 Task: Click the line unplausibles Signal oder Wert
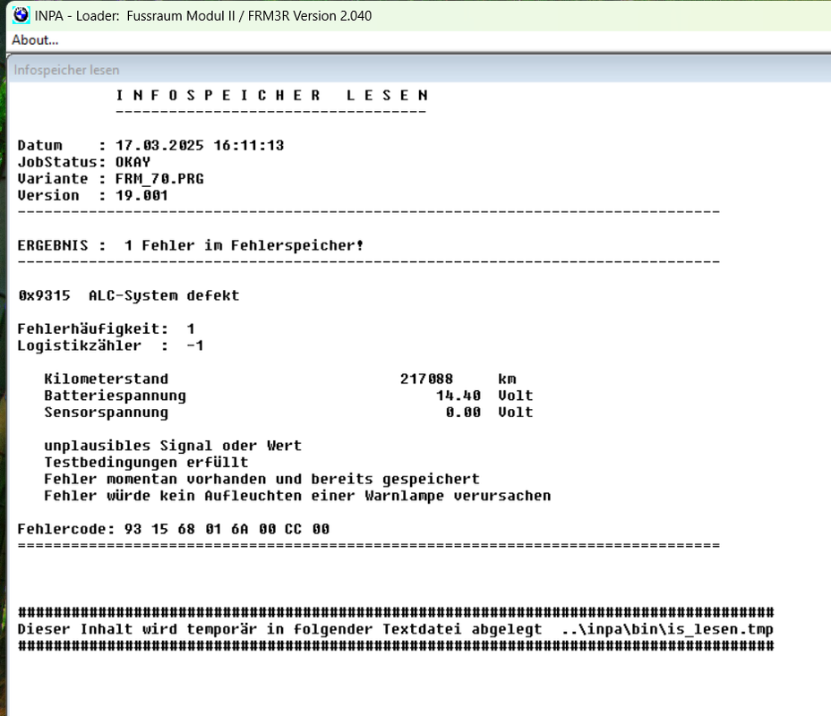tap(173, 446)
